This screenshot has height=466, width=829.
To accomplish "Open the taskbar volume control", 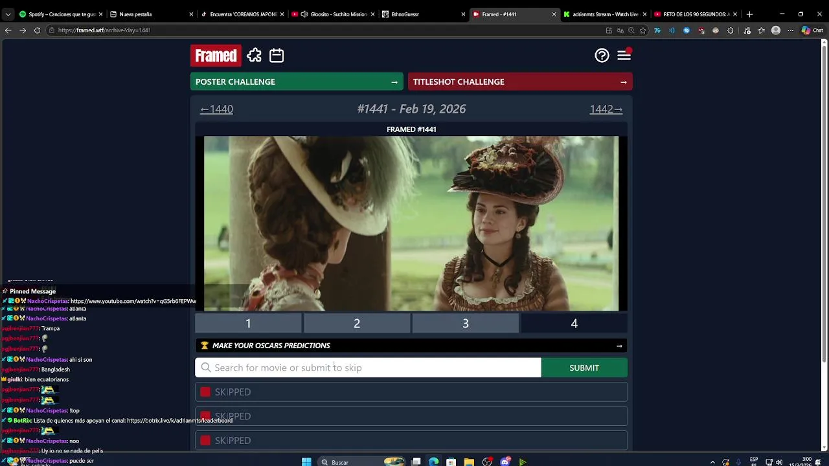I will click(x=778, y=462).
